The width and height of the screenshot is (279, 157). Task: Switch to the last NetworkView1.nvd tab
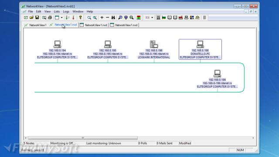124,25
